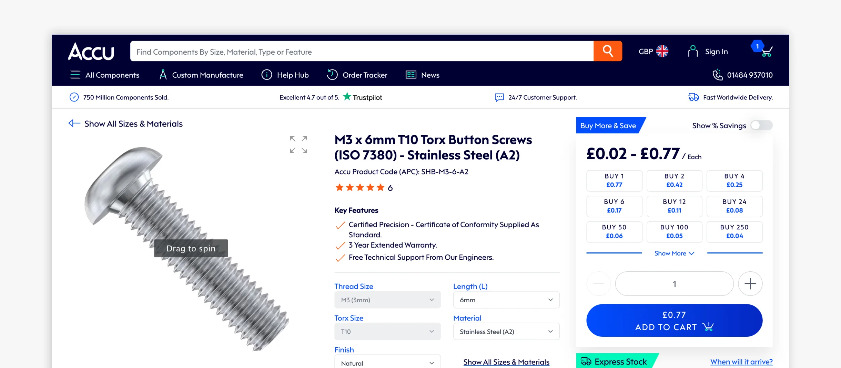Click the expand image fullscreen arrows

pos(298,144)
